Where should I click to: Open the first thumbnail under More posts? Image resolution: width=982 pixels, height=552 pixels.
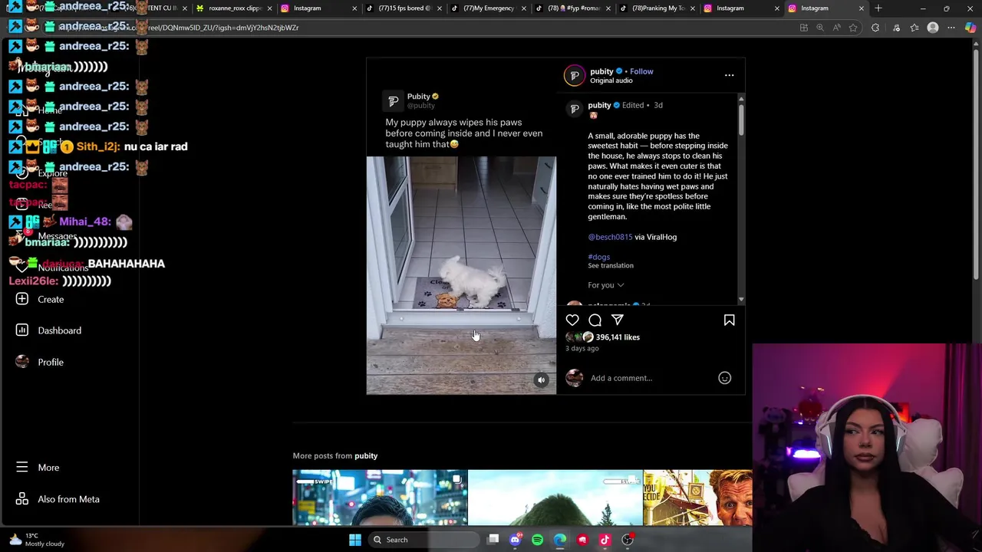pos(380,498)
